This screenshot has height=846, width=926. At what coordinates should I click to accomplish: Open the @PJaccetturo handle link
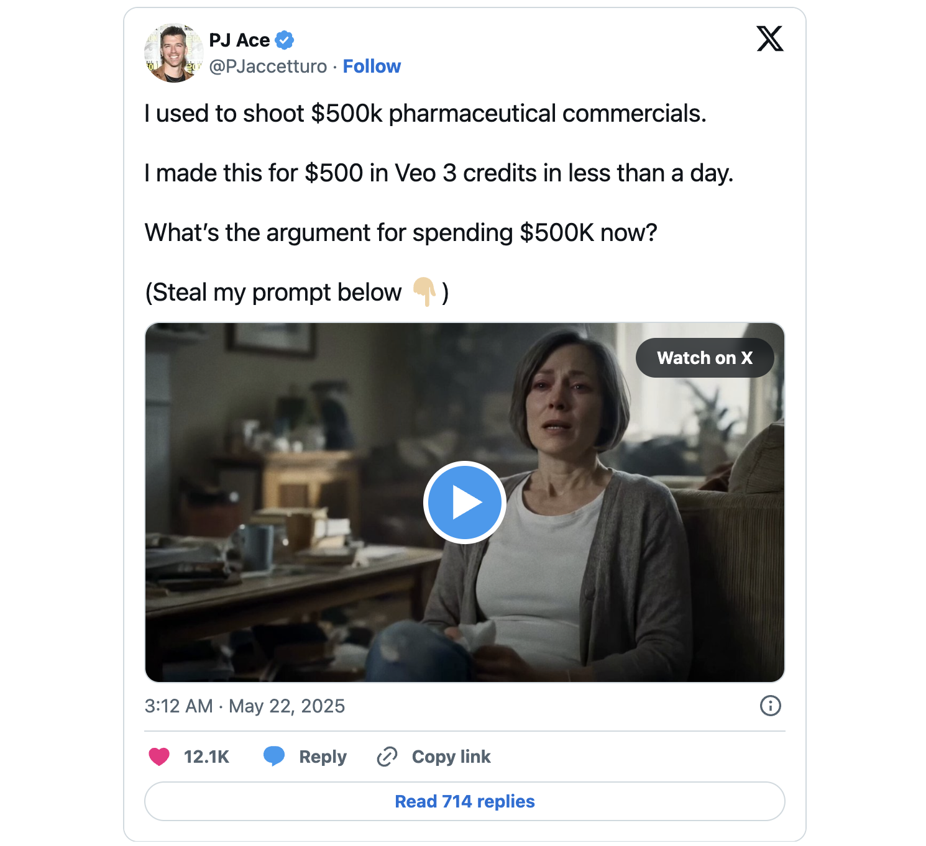(268, 66)
